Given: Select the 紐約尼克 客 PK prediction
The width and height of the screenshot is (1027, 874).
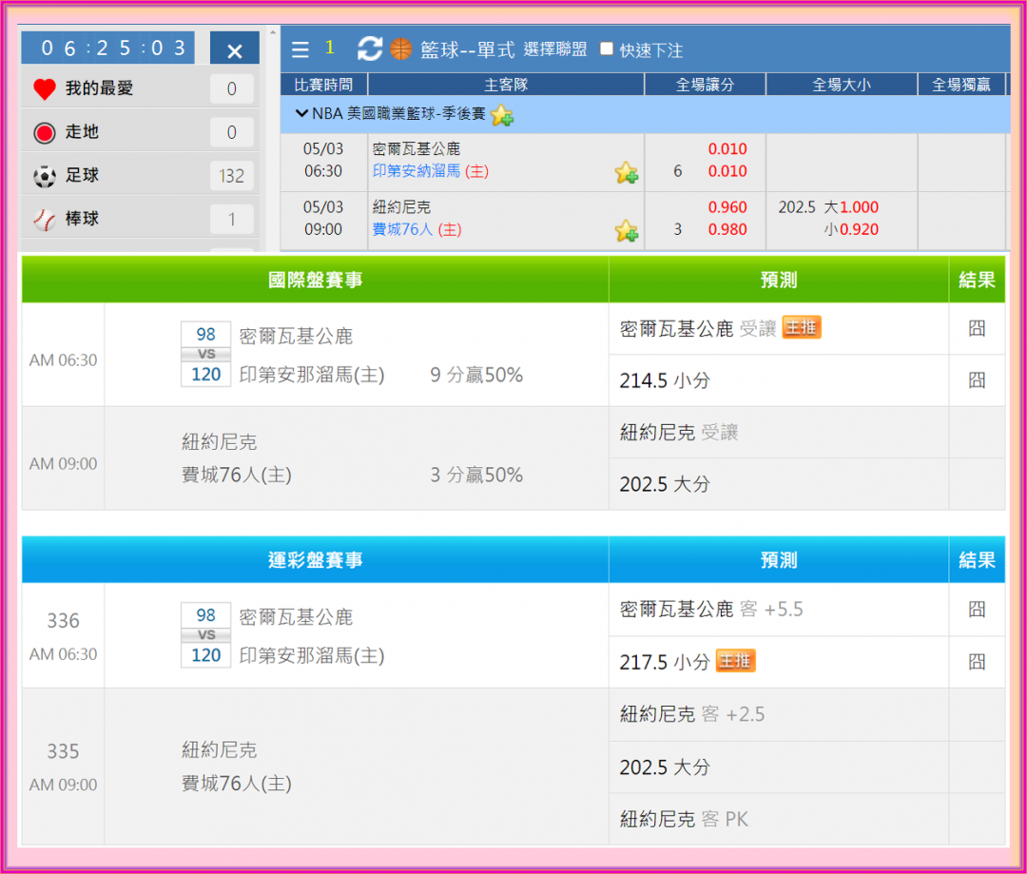Looking at the screenshot, I should [684, 819].
